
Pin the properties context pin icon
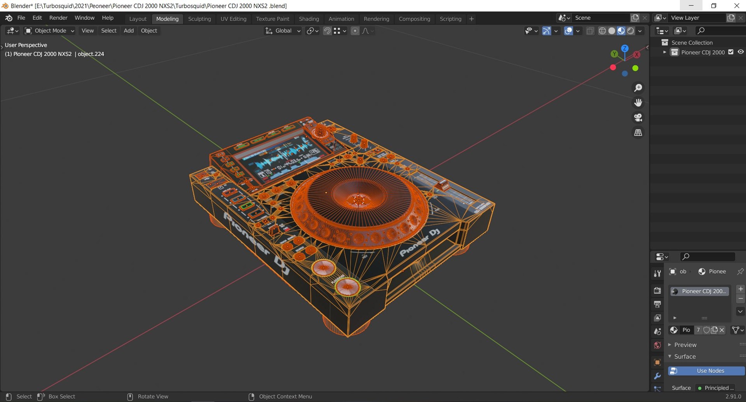pyautogui.click(x=740, y=272)
